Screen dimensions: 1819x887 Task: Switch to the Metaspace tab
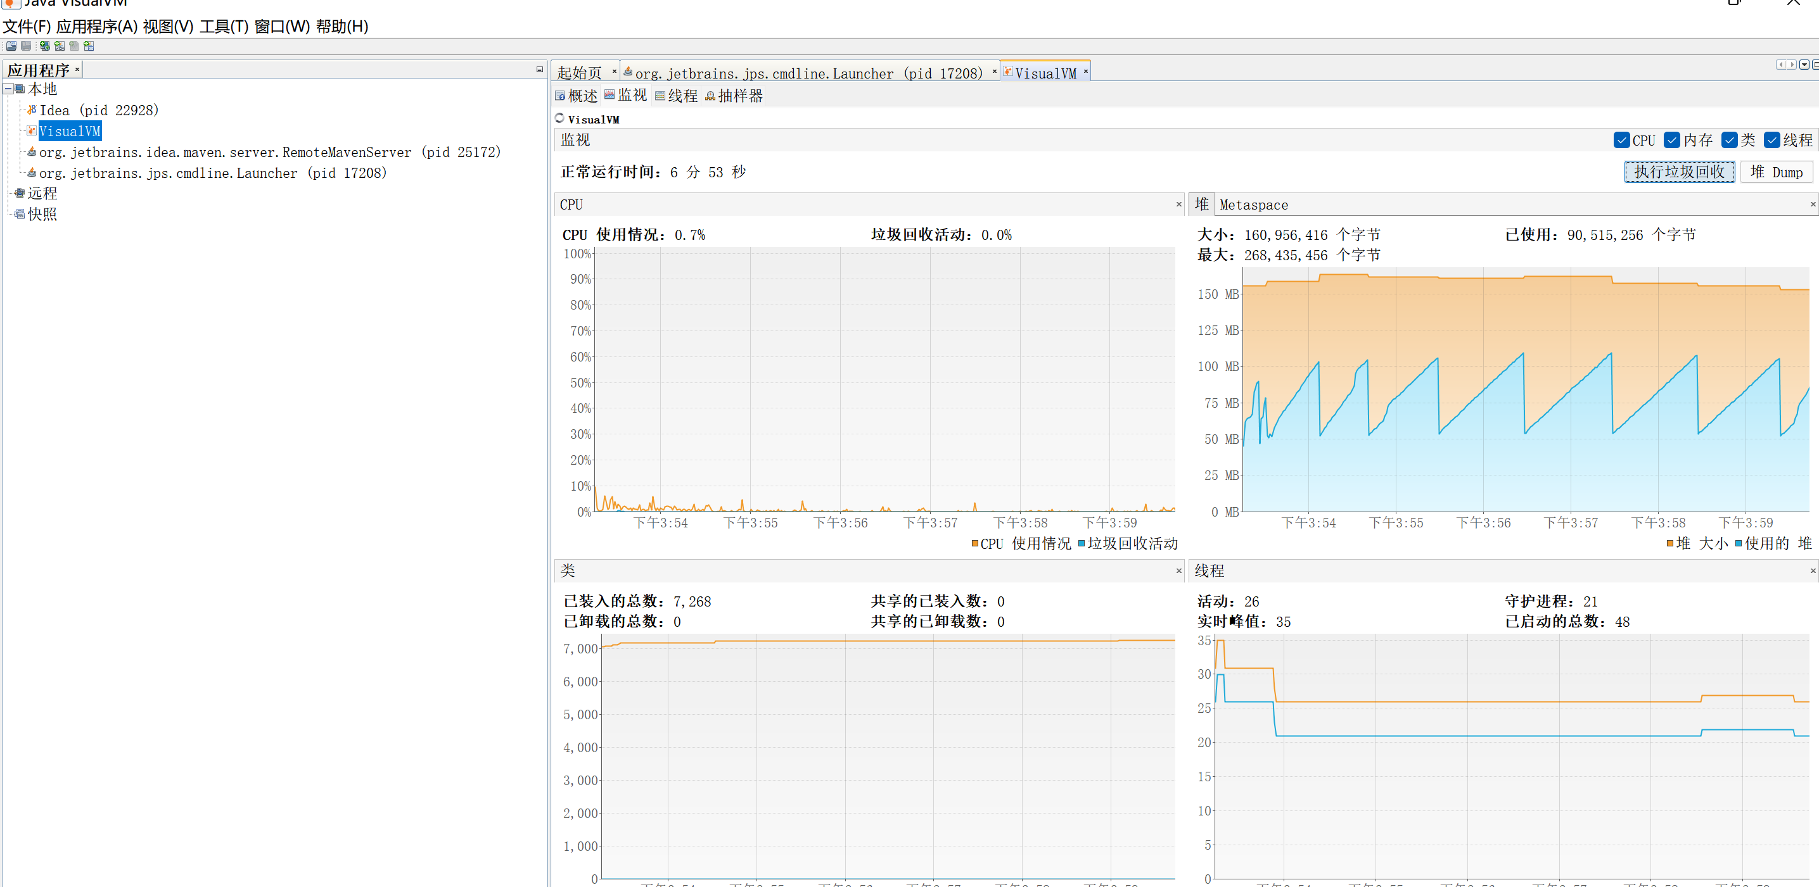[1253, 204]
